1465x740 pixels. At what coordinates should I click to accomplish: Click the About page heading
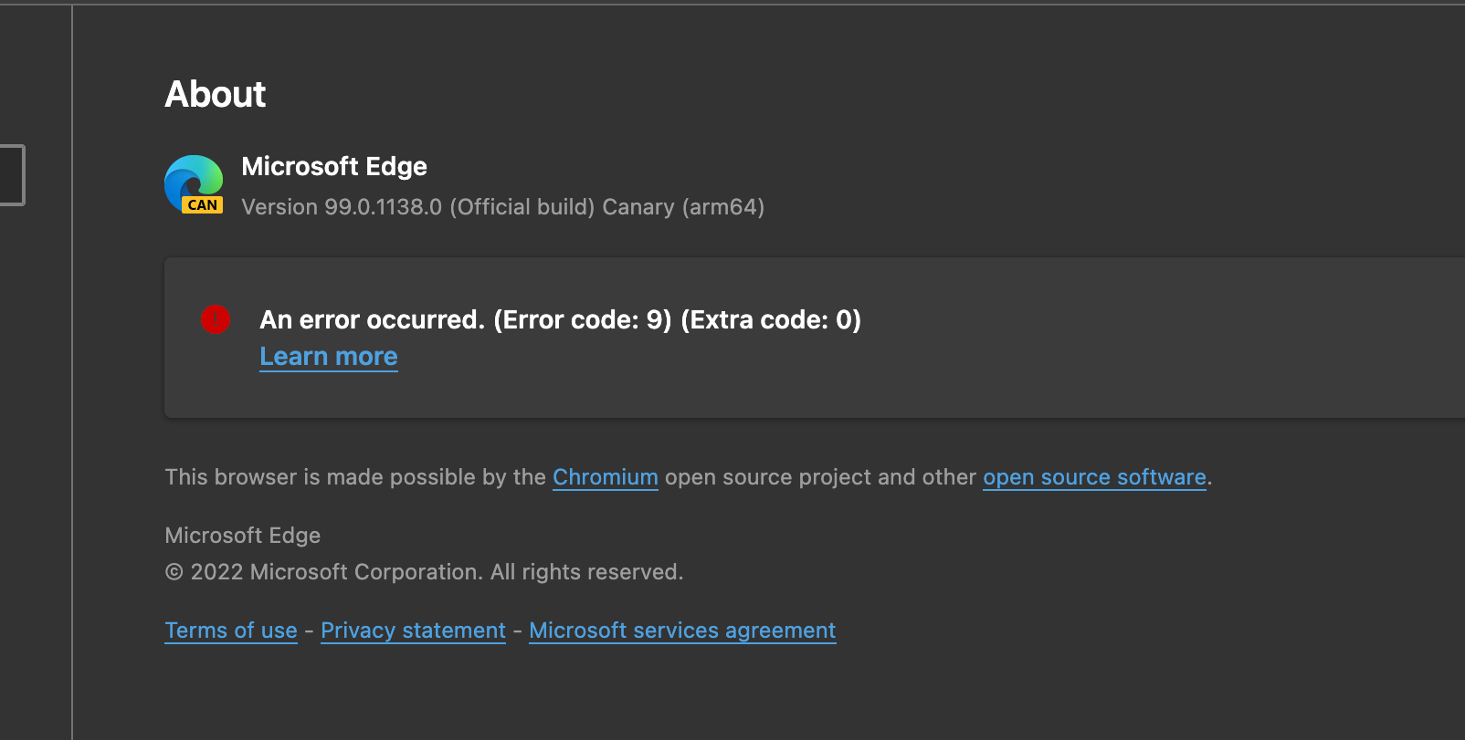[x=216, y=94]
